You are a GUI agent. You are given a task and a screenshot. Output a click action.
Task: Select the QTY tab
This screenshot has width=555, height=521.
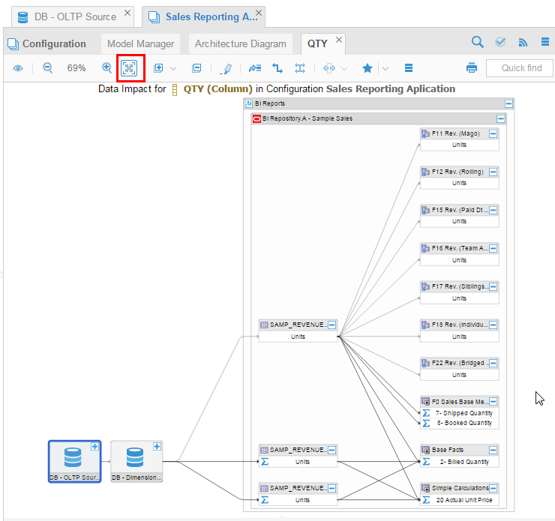(x=317, y=44)
